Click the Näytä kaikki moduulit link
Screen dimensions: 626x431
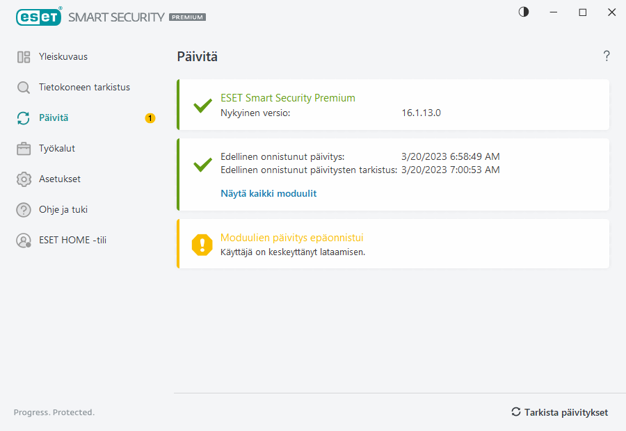pyautogui.click(x=268, y=194)
